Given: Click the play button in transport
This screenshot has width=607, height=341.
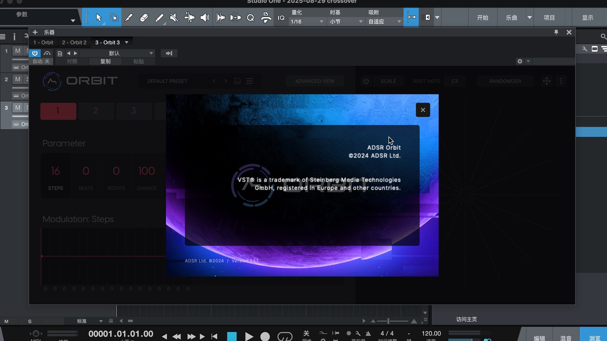Looking at the screenshot, I should [249, 336].
